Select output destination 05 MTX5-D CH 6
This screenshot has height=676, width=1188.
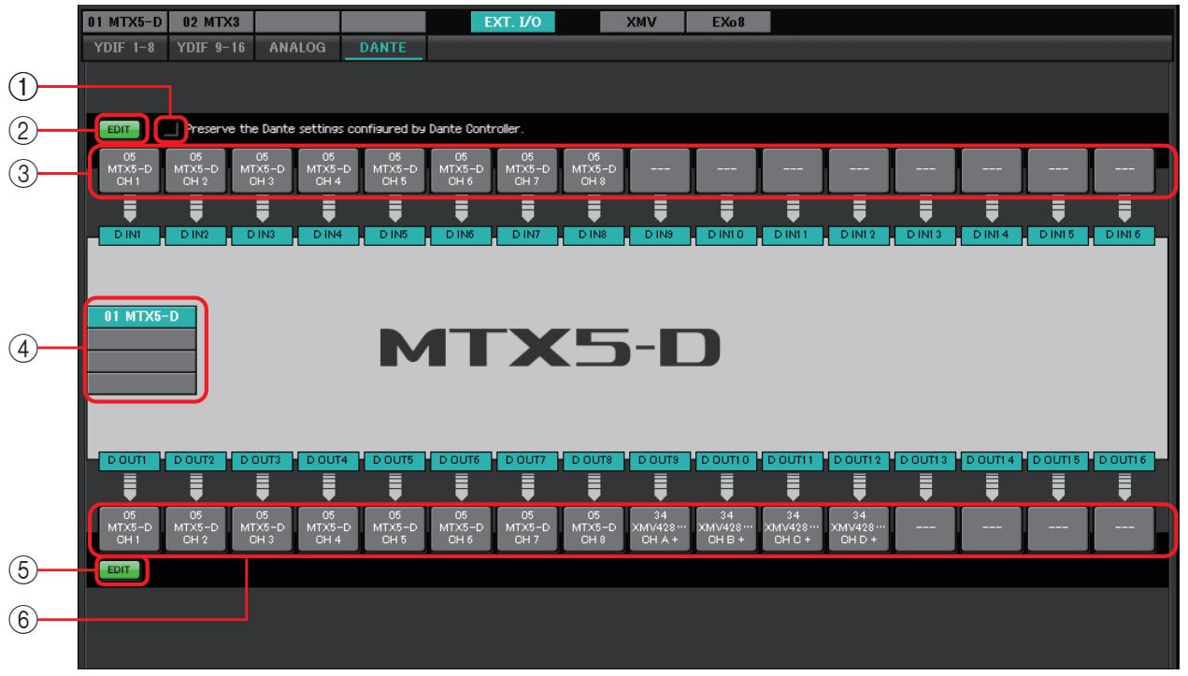tap(462, 529)
